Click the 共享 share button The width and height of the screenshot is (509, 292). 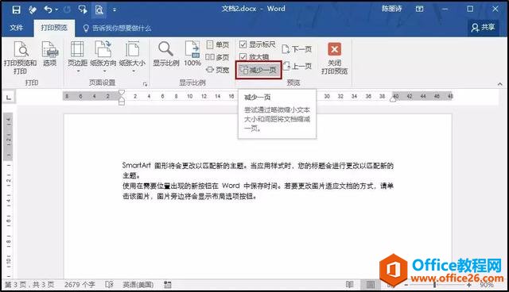tap(483, 28)
